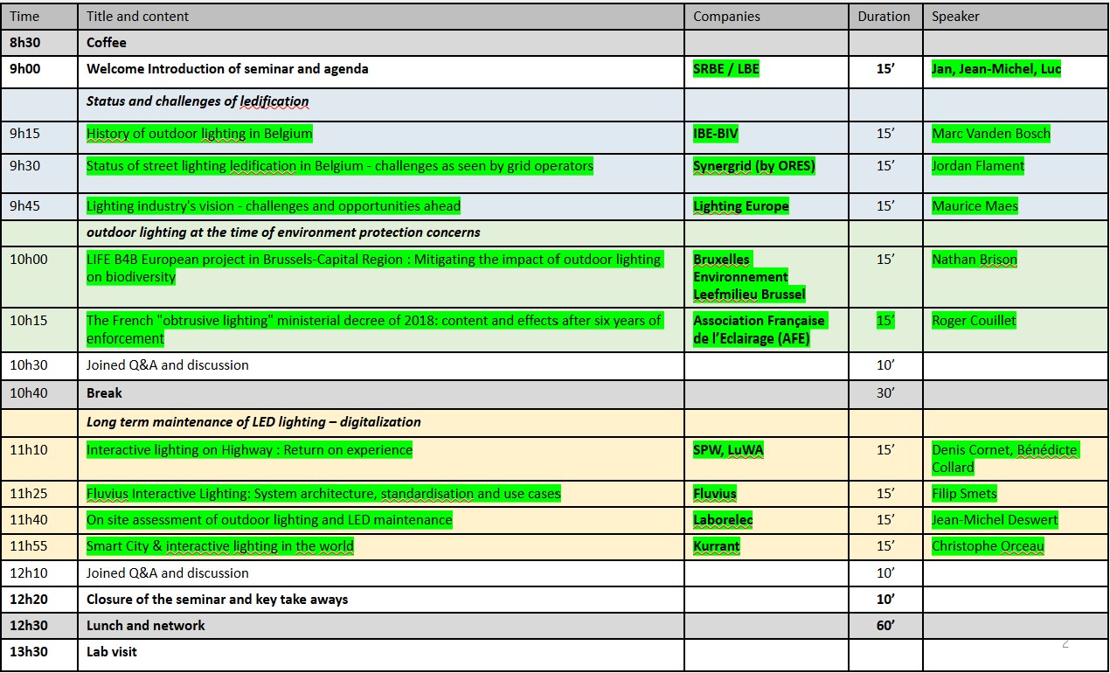1110x673 pixels.
Task: Select the heading "Status and challenges of ledification"
Action: tap(198, 101)
